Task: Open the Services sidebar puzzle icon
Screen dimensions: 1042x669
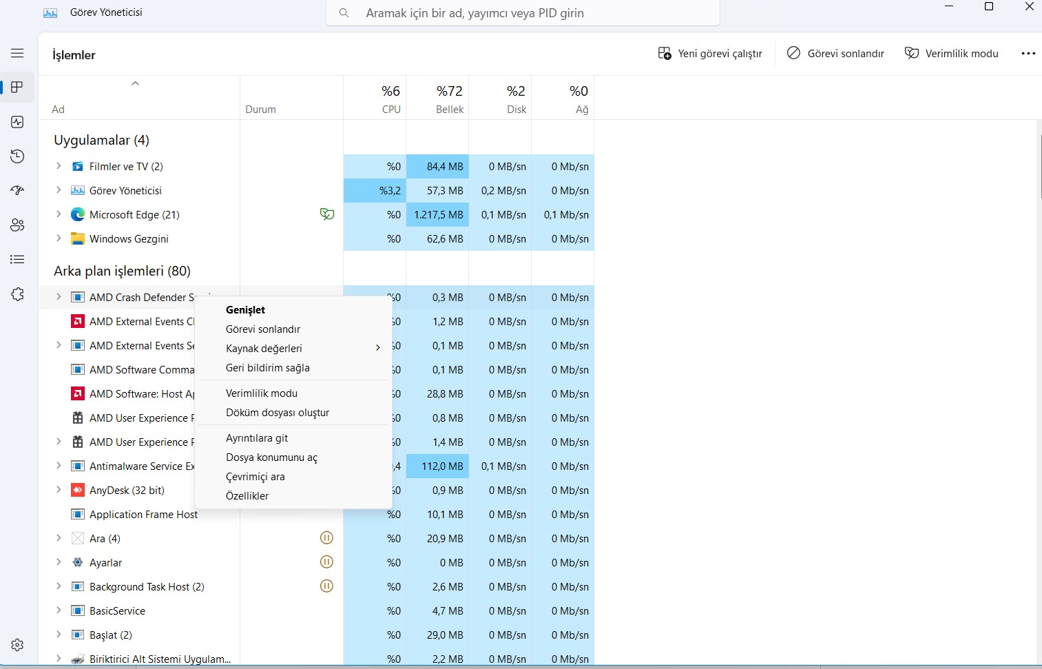Action: tap(17, 294)
